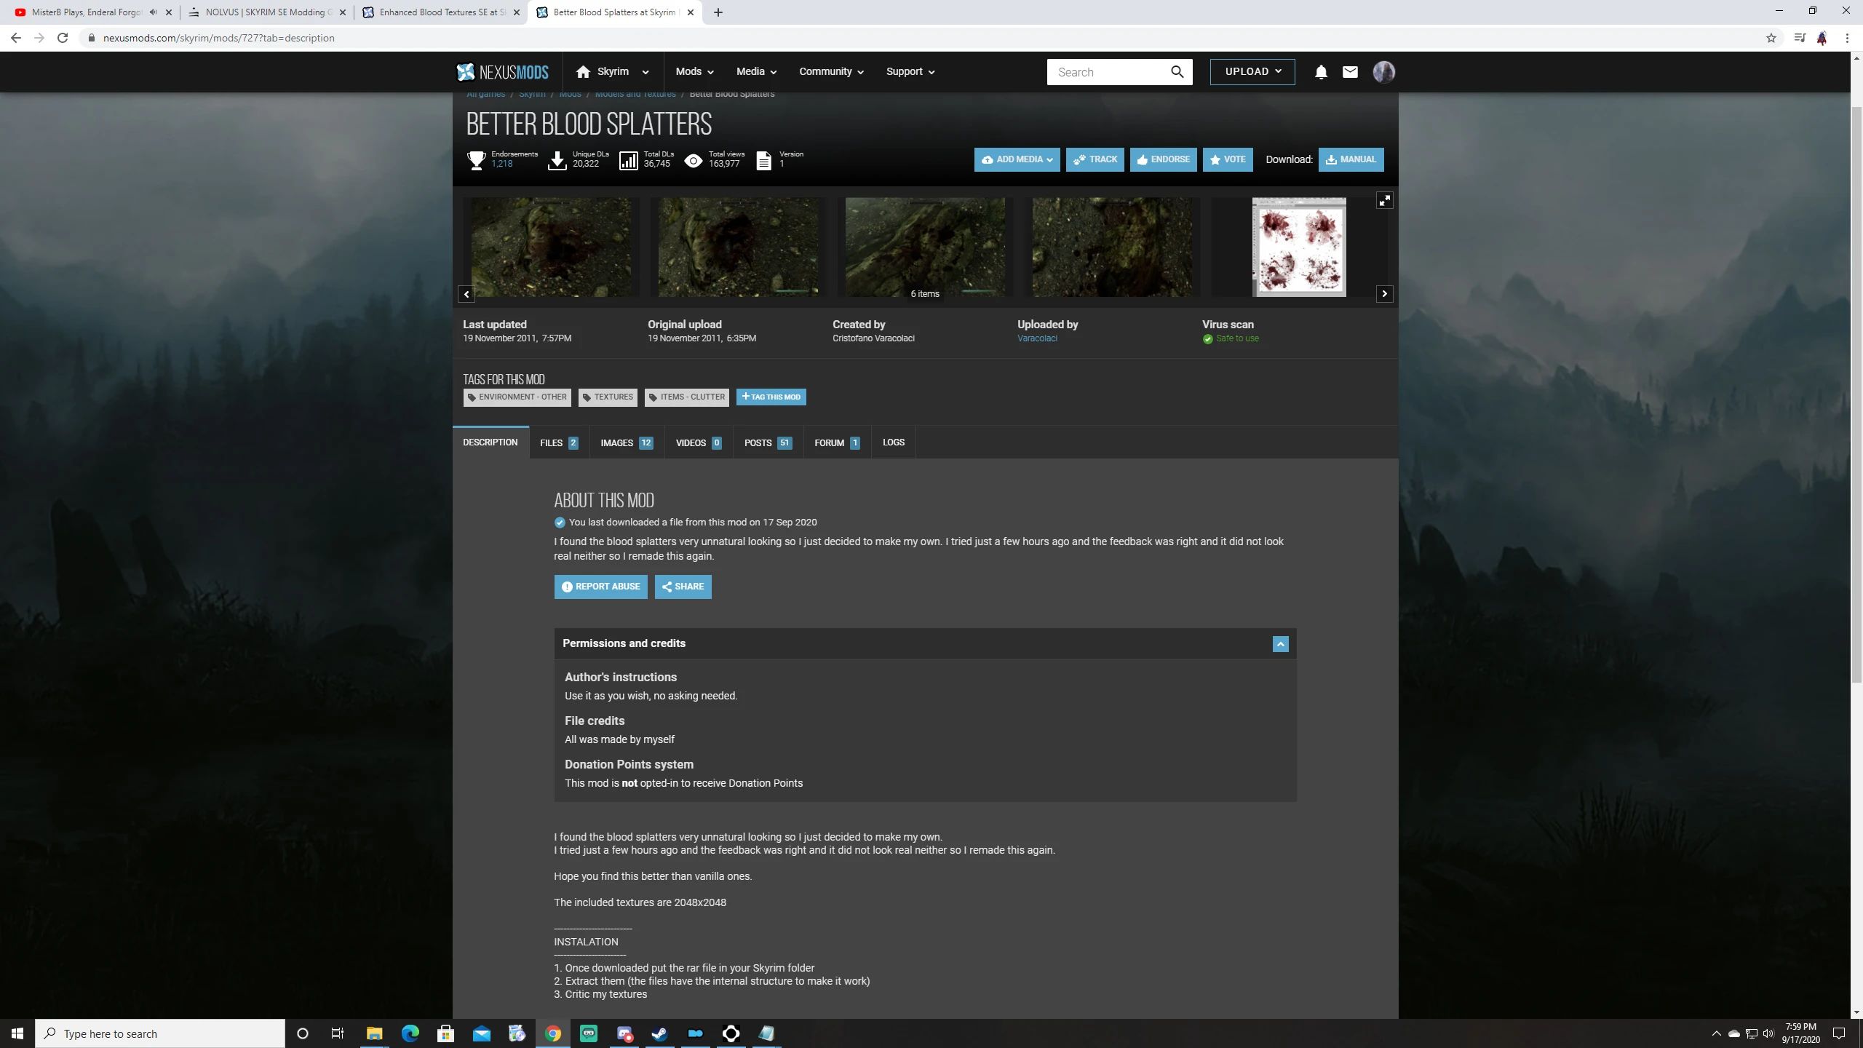This screenshot has width=1863, height=1048.
Task: Open the notifications bell
Action: [1321, 71]
